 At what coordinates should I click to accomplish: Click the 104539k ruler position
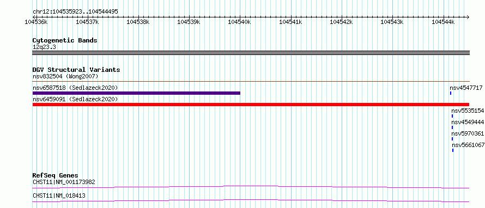189,22
